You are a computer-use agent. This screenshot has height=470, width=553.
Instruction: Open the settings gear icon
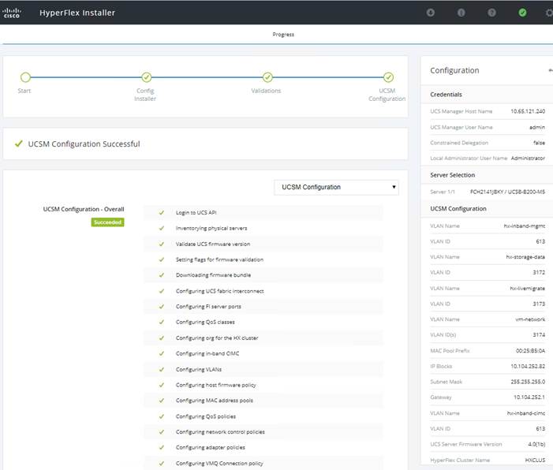[x=549, y=13]
